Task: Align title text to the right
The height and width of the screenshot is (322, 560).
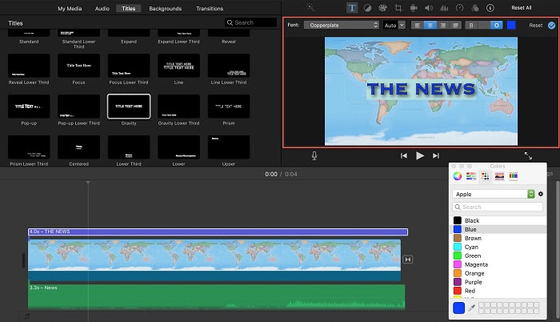Action: coord(443,26)
